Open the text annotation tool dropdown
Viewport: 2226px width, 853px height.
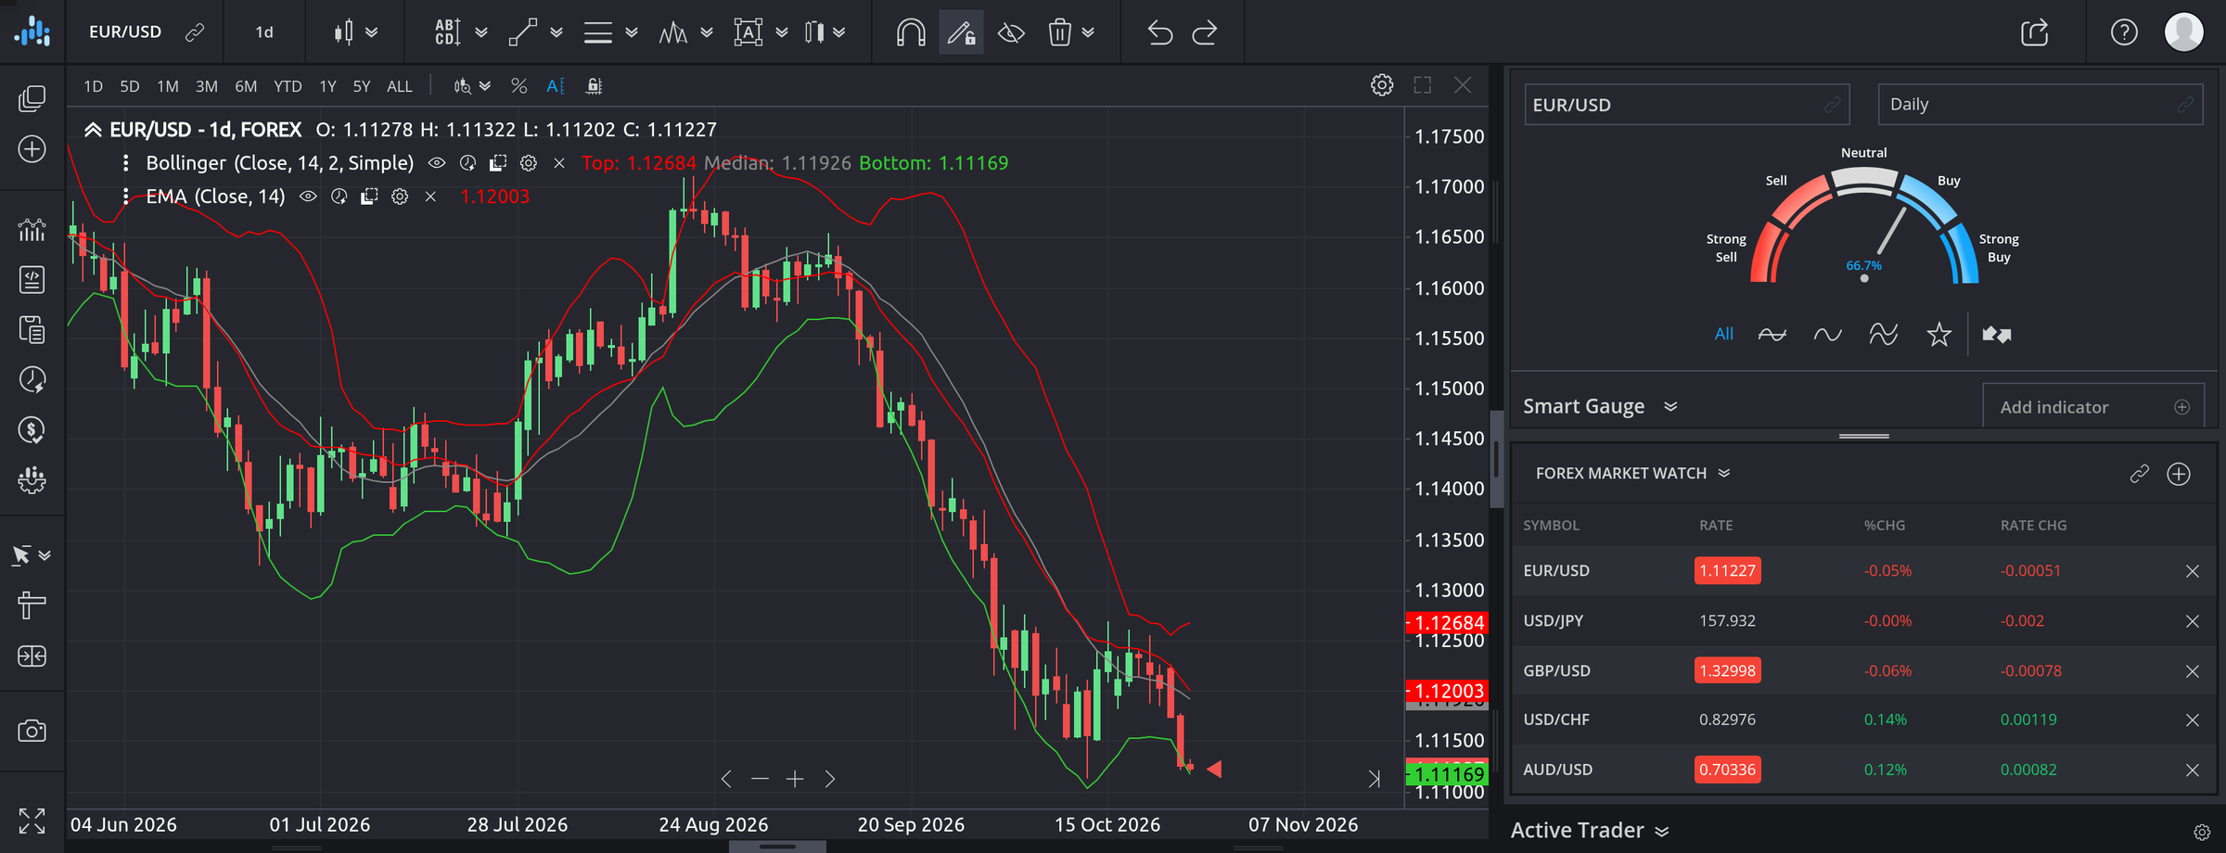[x=480, y=32]
